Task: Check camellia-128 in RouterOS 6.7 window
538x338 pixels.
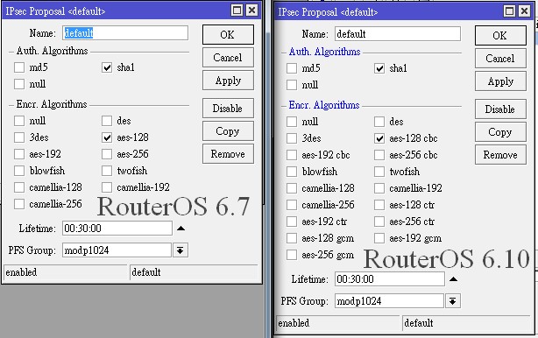Action: pos(19,187)
